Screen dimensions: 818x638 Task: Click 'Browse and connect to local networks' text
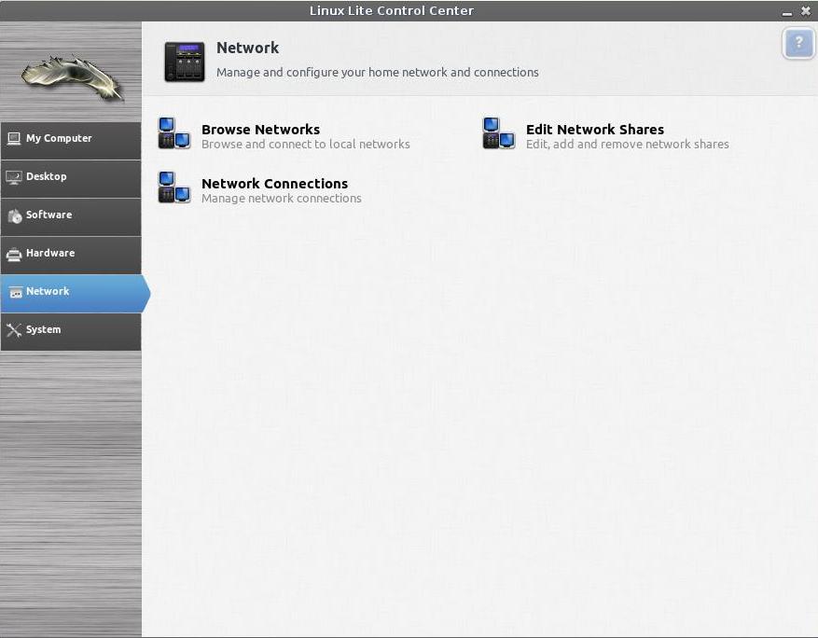click(x=306, y=144)
